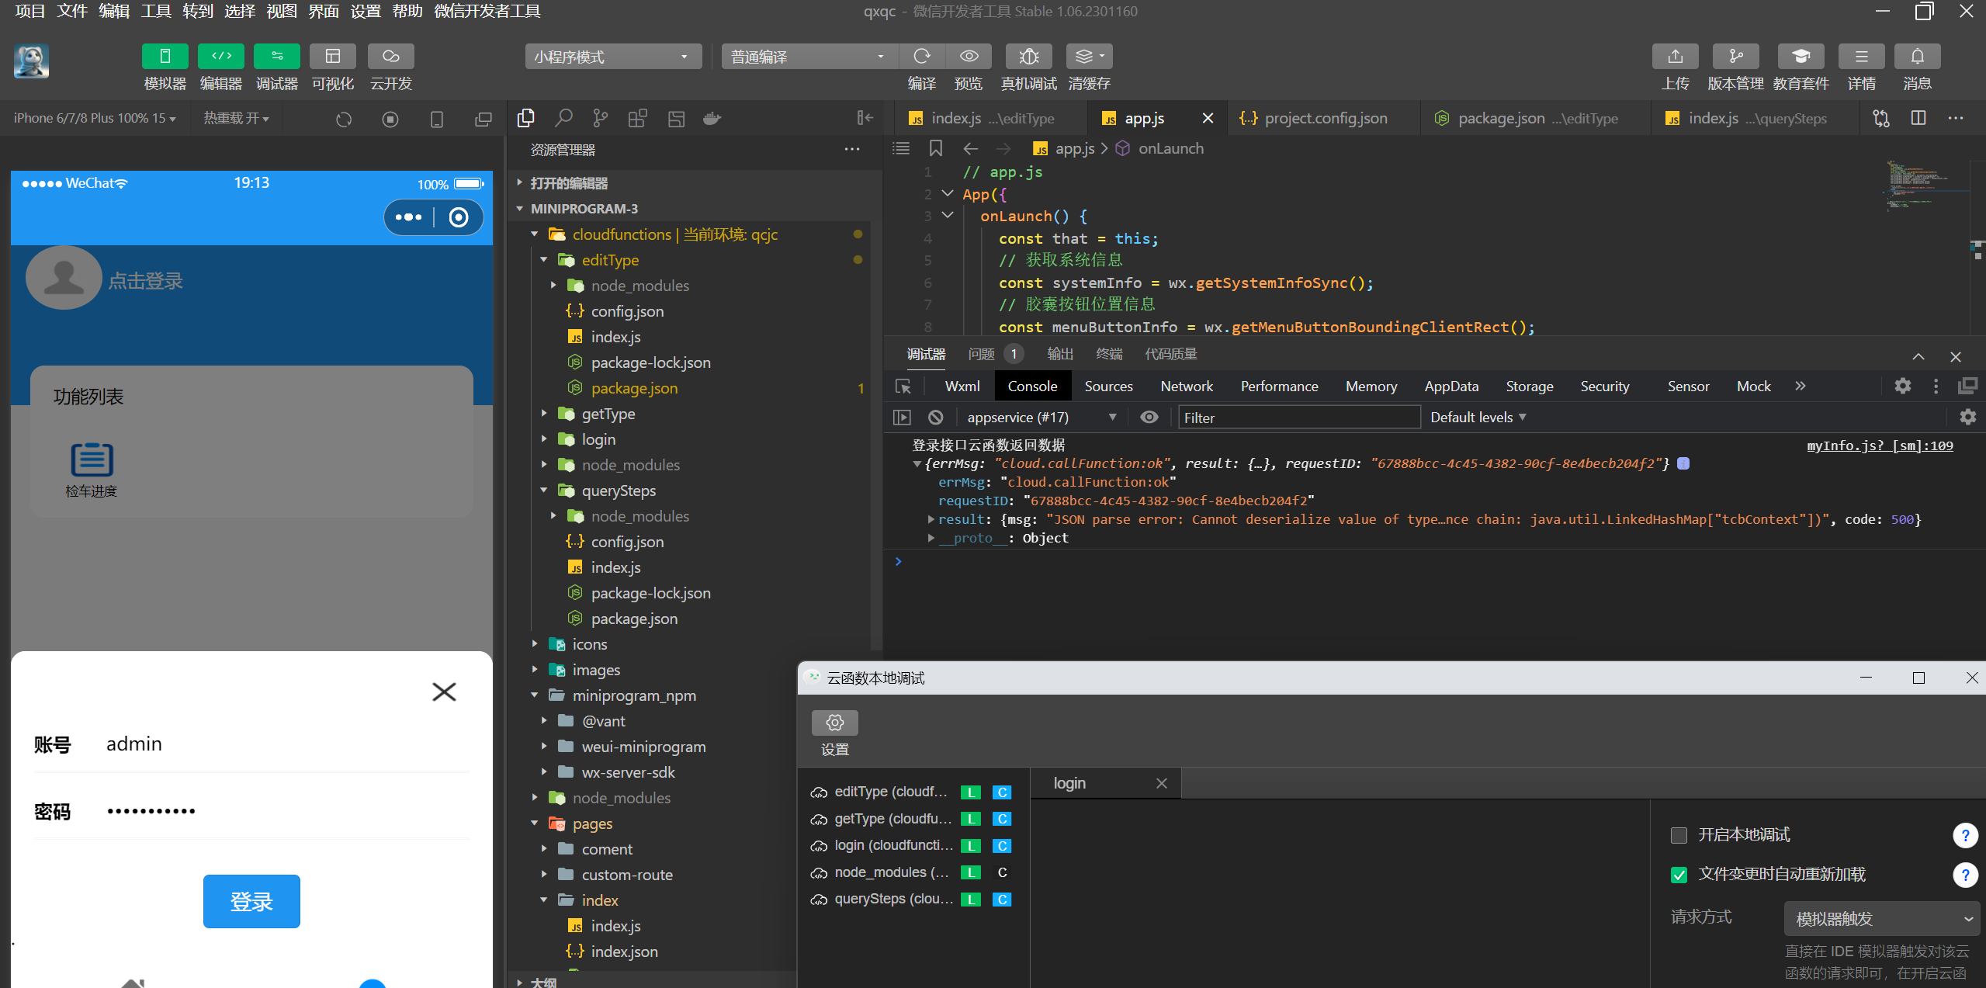Toggle the console live expression eye icon

1149,418
